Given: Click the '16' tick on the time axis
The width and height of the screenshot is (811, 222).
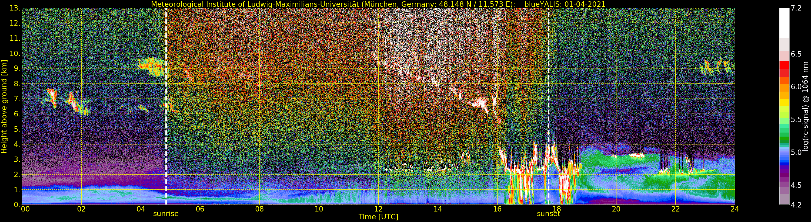Looking at the screenshot, I should click(x=497, y=209).
